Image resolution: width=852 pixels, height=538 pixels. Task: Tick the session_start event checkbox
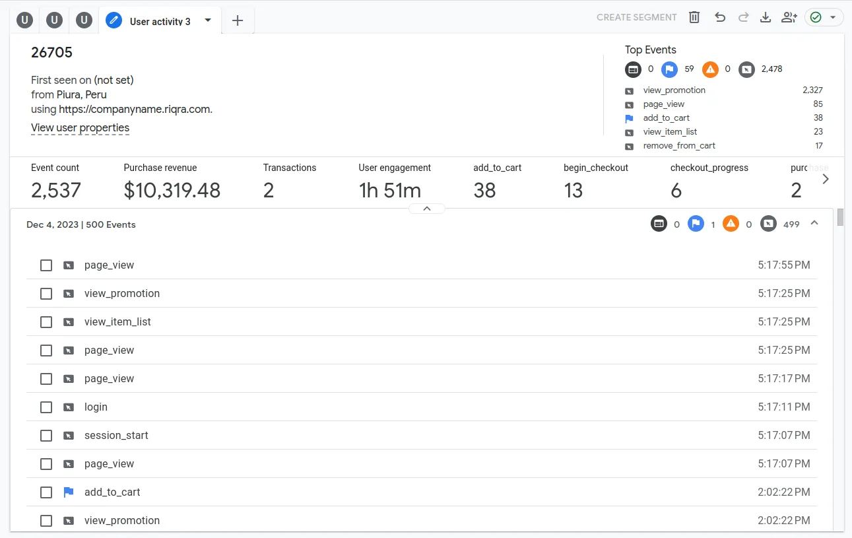(46, 436)
